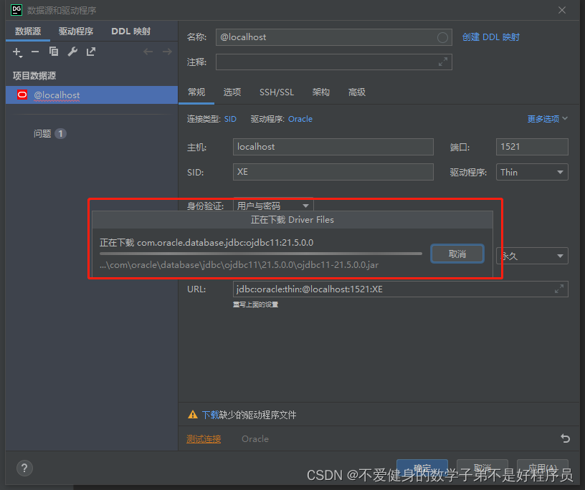The height and width of the screenshot is (490, 585).
Task: Click the 注释 comment input field
Action: tap(333, 62)
